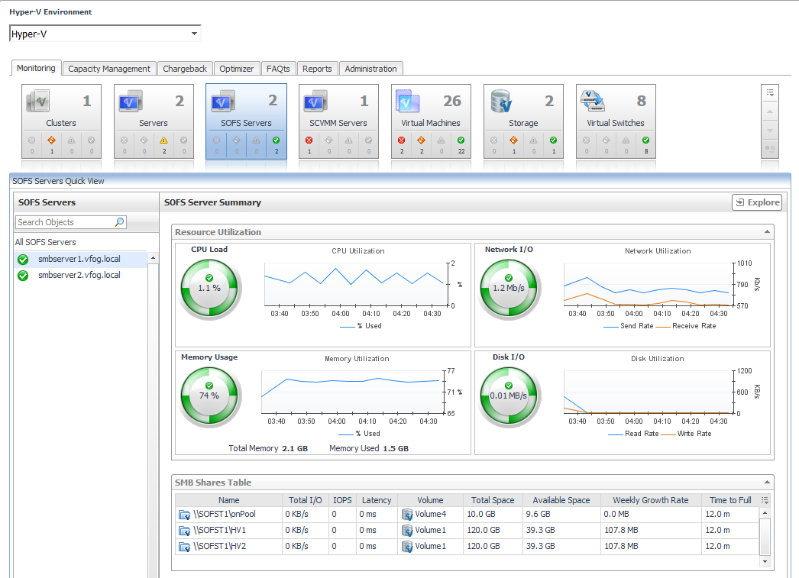
Task: Sort table by Total I/O column
Action: point(306,500)
